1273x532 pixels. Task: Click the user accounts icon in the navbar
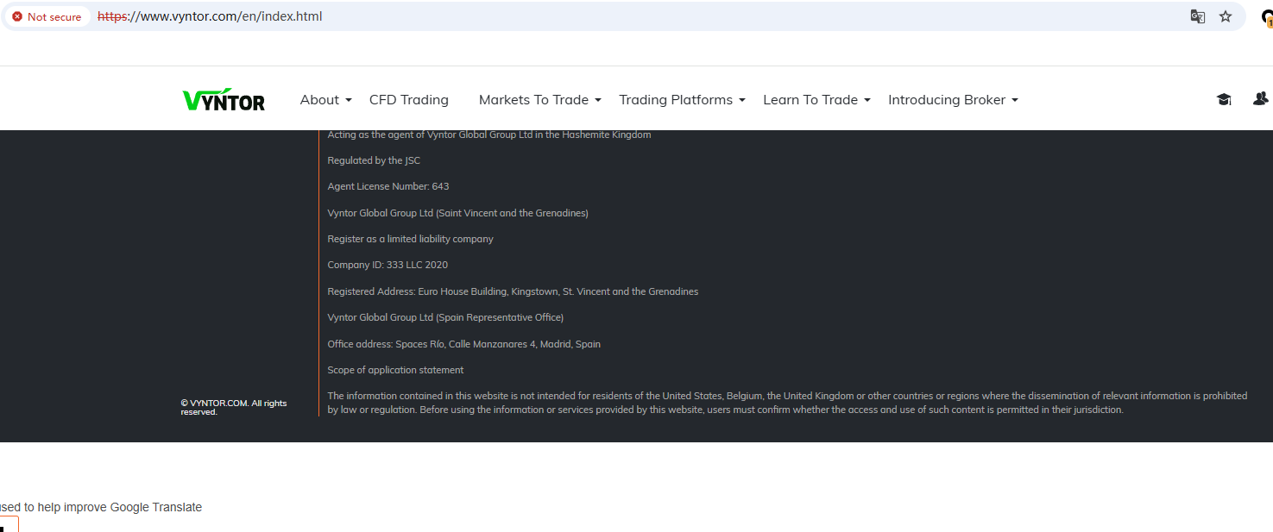pyautogui.click(x=1260, y=99)
